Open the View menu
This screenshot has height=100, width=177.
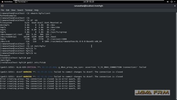coord(13,10)
